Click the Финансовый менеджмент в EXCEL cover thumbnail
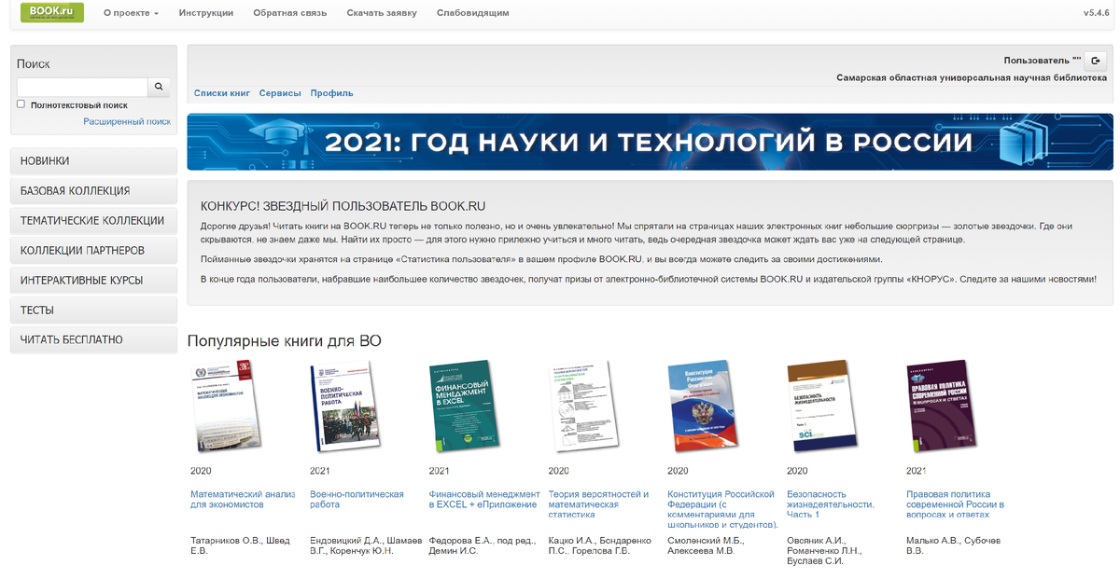This screenshot has height=579, width=1120. (465, 407)
